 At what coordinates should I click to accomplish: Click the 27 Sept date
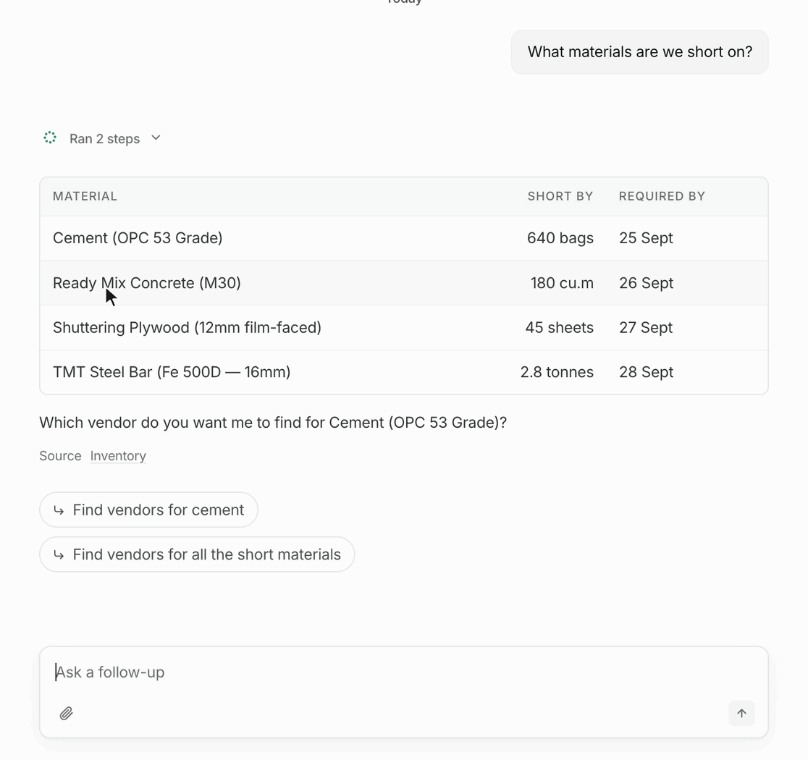pyautogui.click(x=646, y=328)
